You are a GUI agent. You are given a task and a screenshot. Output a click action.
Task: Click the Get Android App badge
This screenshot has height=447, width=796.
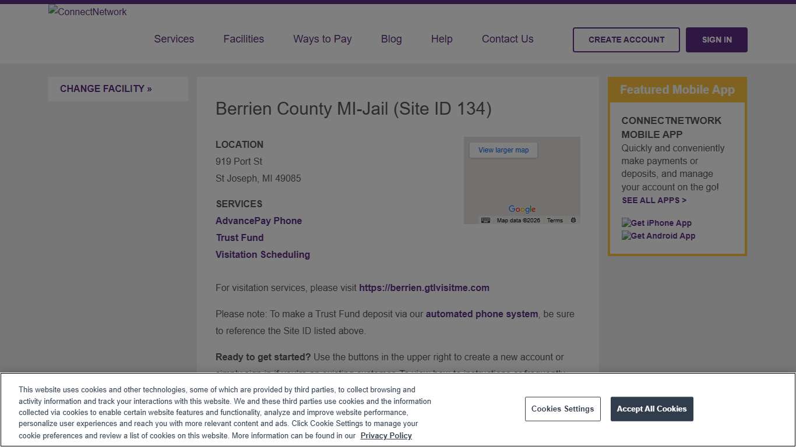tap(658, 236)
